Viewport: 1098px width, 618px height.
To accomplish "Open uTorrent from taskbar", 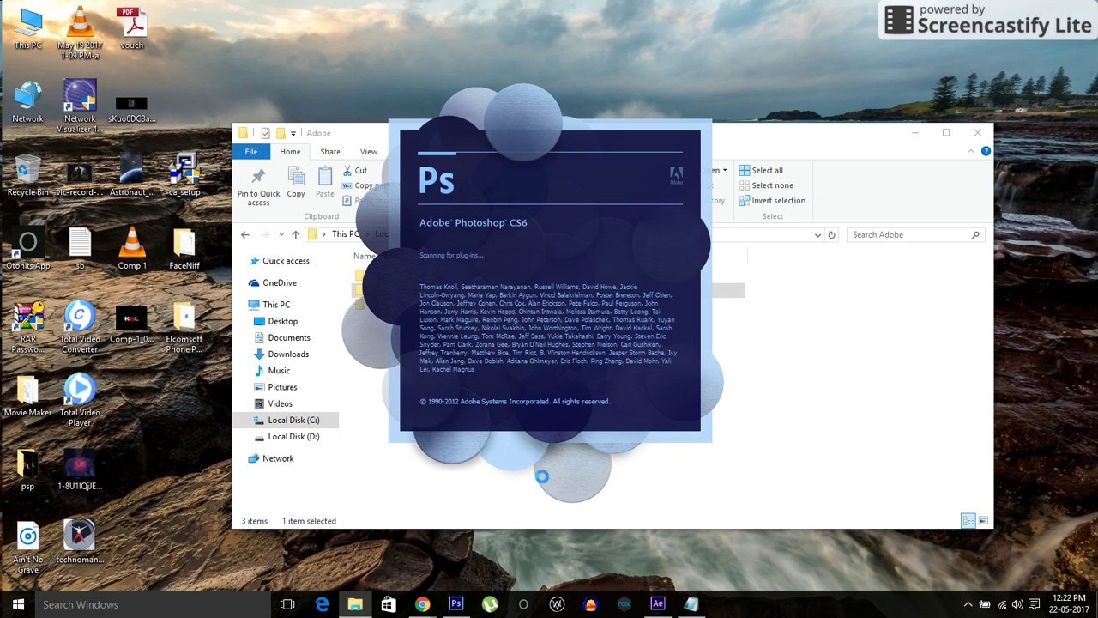I will point(489,604).
